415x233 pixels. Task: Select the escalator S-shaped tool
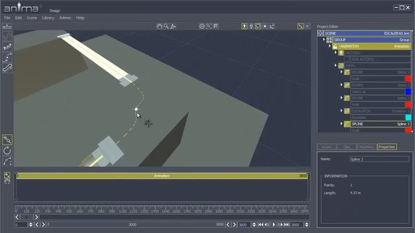click(7, 68)
